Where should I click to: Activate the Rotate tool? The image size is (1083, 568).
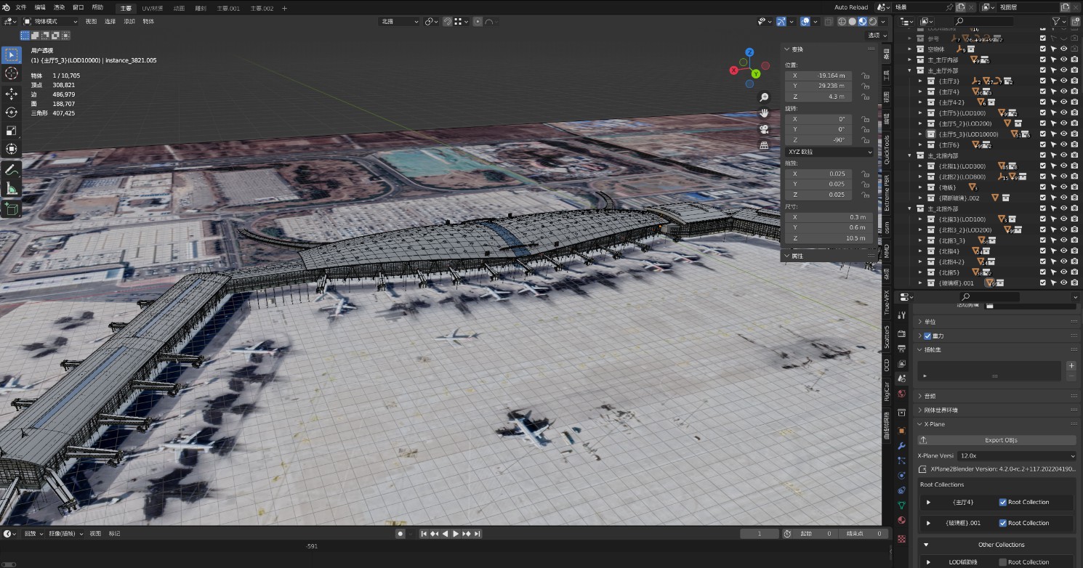[12, 113]
